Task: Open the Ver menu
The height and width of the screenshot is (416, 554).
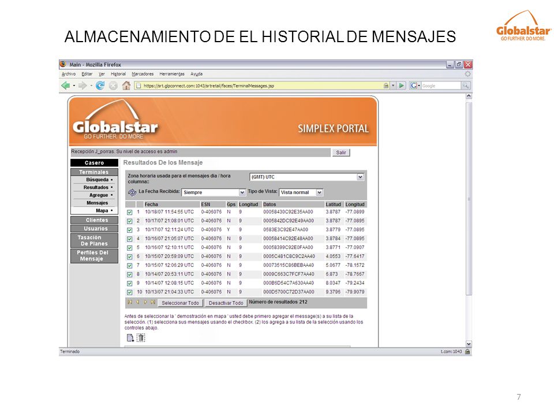Action: [x=102, y=74]
